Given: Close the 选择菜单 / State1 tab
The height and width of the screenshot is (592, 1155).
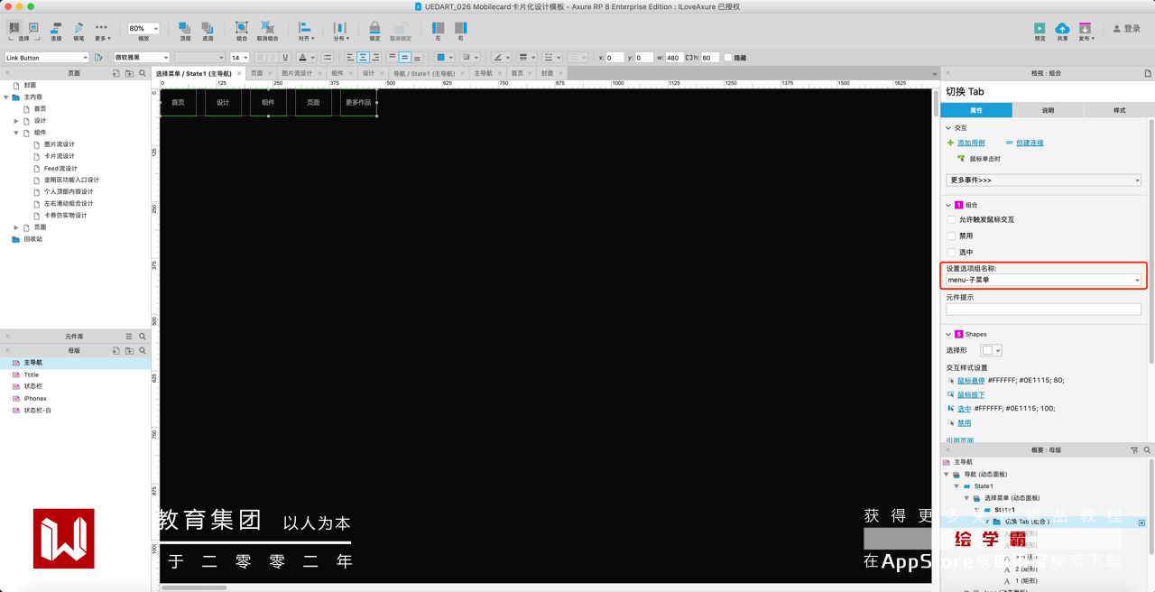Looking at the screenshot, I should click(239, 73).
